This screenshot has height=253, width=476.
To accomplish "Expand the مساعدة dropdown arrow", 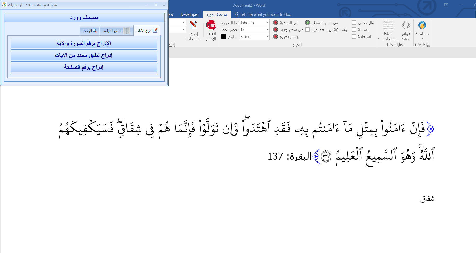I will [422, 39].
